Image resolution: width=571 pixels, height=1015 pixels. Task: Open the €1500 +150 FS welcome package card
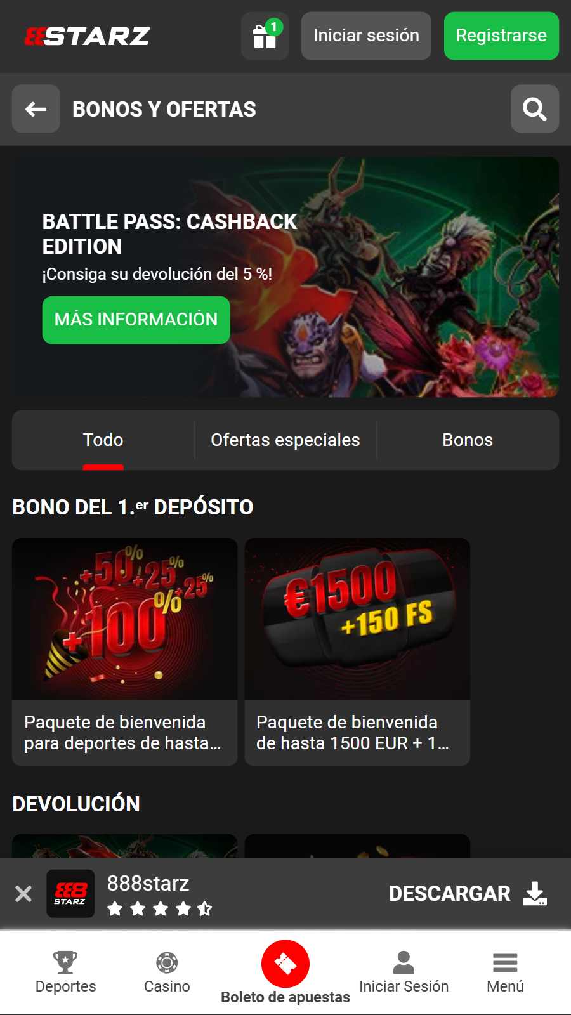[357, 652]
